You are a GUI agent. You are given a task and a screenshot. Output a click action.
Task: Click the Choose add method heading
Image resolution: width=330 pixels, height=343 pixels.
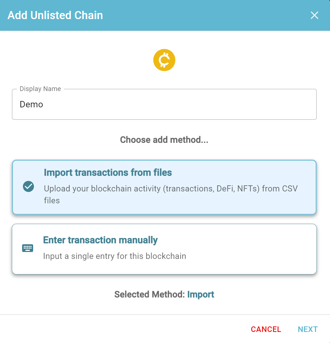coord(164,140)
